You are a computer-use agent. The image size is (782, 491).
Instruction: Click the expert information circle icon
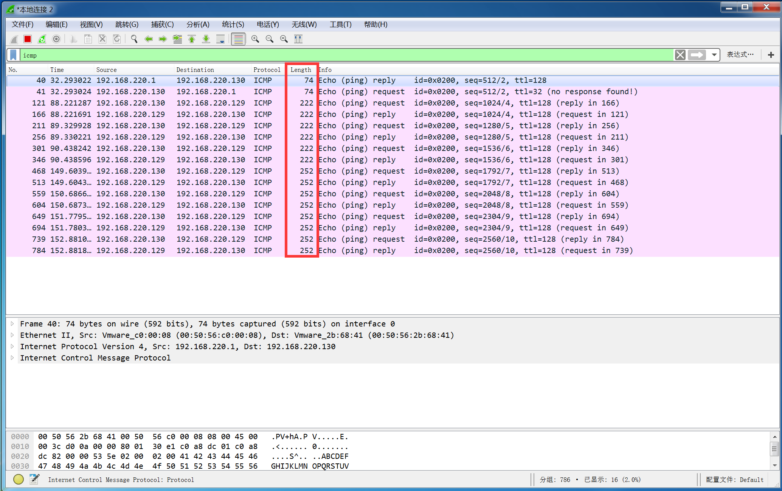[x=19, y=479]
